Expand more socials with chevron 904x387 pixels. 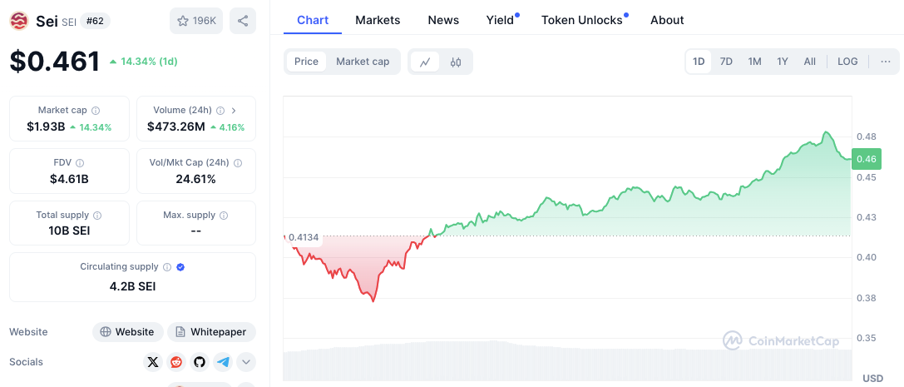pos(246,362)
